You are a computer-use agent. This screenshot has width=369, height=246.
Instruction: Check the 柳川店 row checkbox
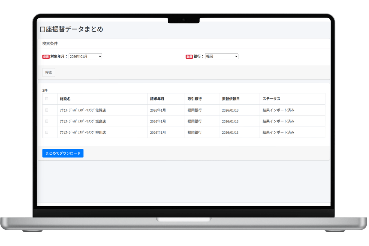pyautogui.click(x=47, y=132)
